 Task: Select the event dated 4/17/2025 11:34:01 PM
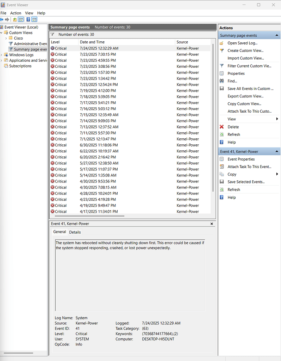[130, 212]
